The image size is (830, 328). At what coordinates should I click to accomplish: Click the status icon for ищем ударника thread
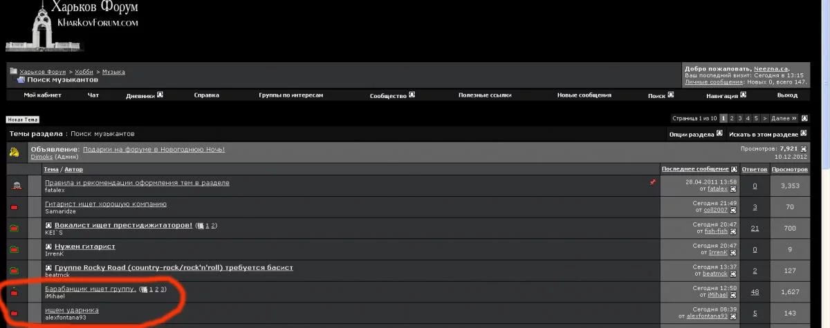(x=14, y=313)
